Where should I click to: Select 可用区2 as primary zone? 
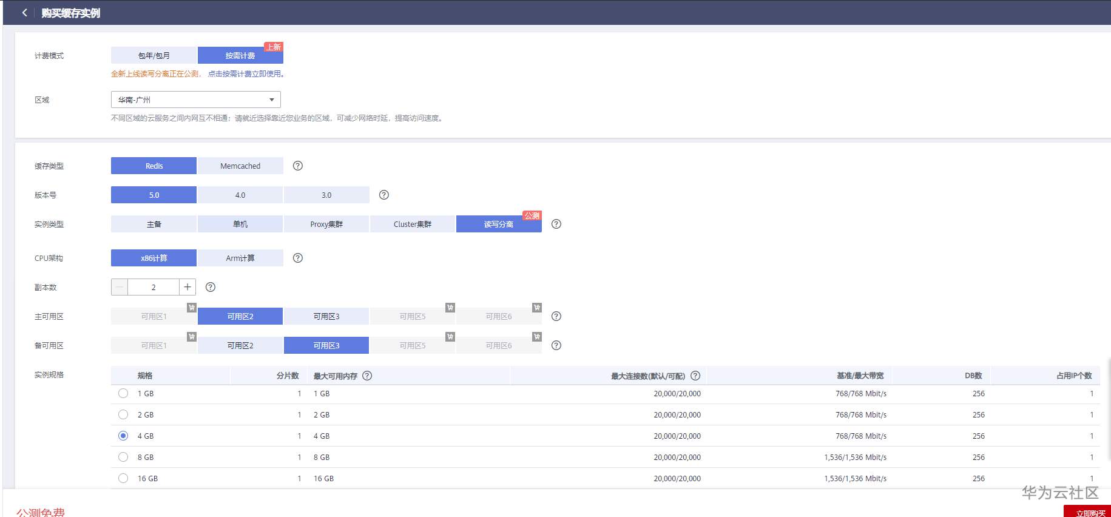(x=240, y=316)
